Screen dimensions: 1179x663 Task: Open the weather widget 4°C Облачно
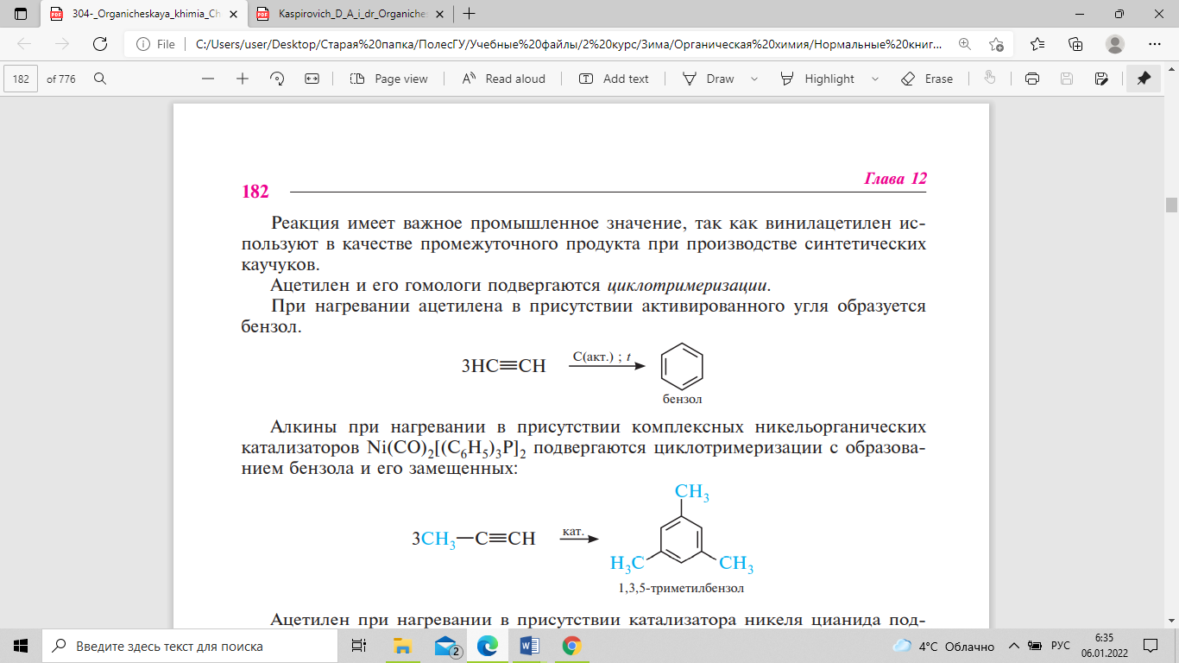[x=943, y=646]
